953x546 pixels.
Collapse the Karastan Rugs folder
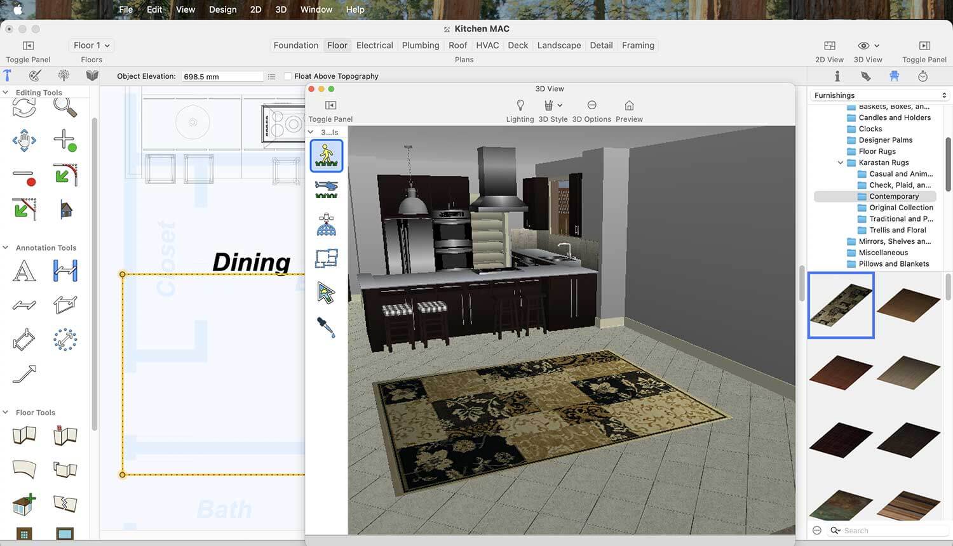tap(841, 163)
